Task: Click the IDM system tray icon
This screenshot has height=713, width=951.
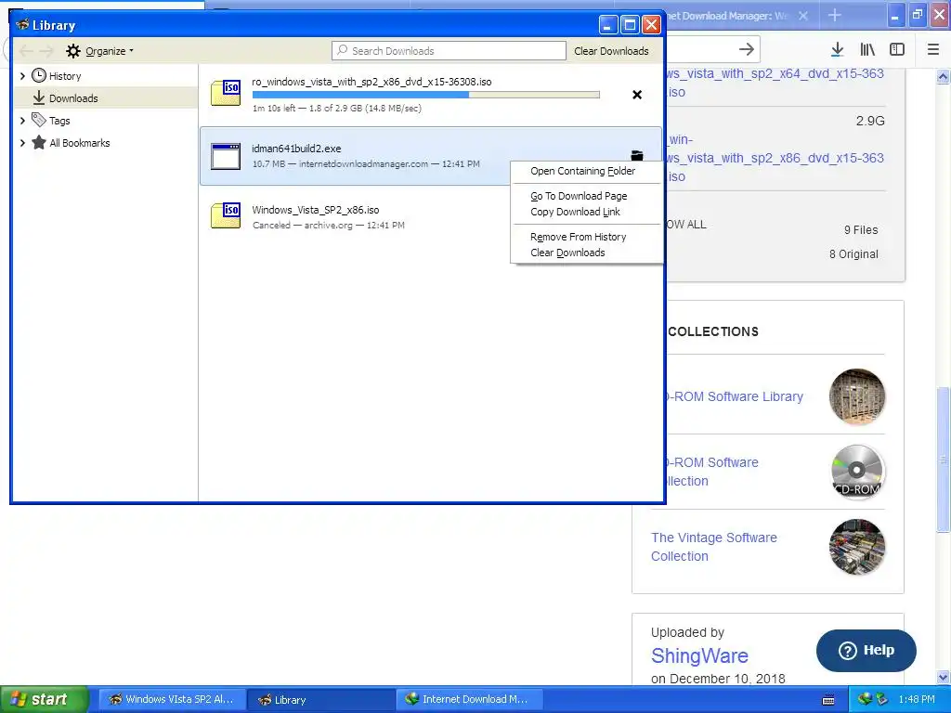Action: coord(865,699)
